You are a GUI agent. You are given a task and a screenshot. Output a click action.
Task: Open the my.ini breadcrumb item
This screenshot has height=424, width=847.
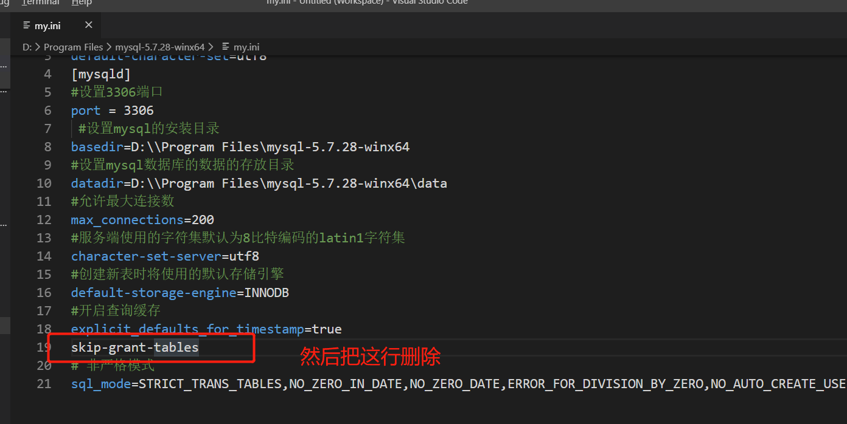246,47
